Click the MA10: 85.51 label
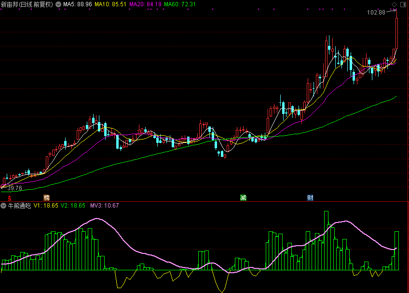Screen dimensions: 409x293 110,4
